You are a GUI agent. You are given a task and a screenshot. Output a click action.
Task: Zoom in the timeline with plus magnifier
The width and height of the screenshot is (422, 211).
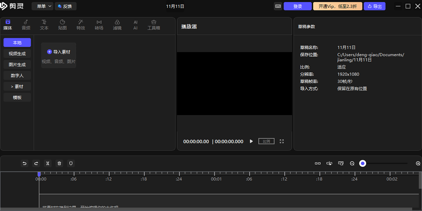(418, 164)
